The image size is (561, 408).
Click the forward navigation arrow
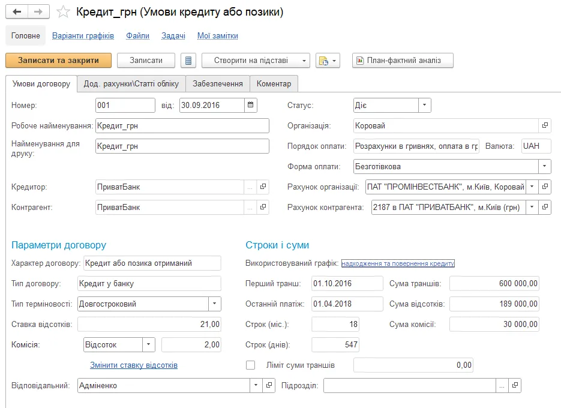38,12
